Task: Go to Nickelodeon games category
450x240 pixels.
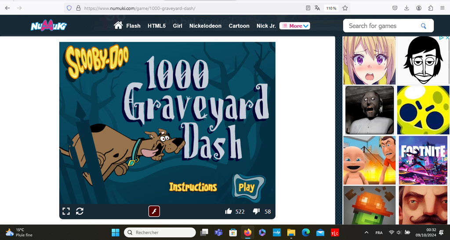Action: 205,26
